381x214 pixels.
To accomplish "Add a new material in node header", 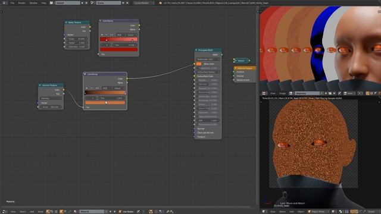I will 110,212.
